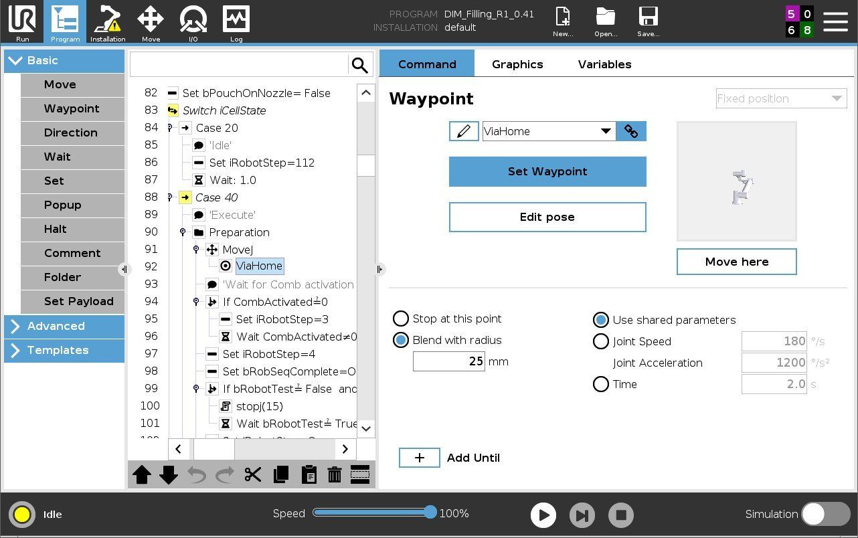Viewport: 858px width, 538px height.
Task: Open the hamburger menu
Action: pyautogui.click(x=835, y=21)
